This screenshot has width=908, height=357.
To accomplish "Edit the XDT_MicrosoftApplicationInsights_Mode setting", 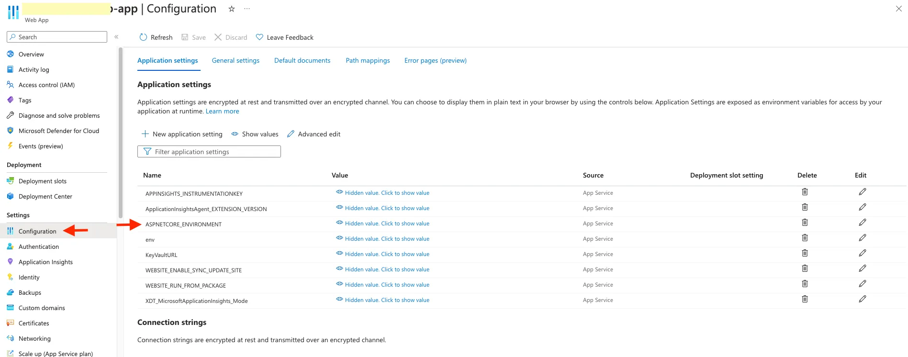I will pyautogui.click(x=863, y=299).
